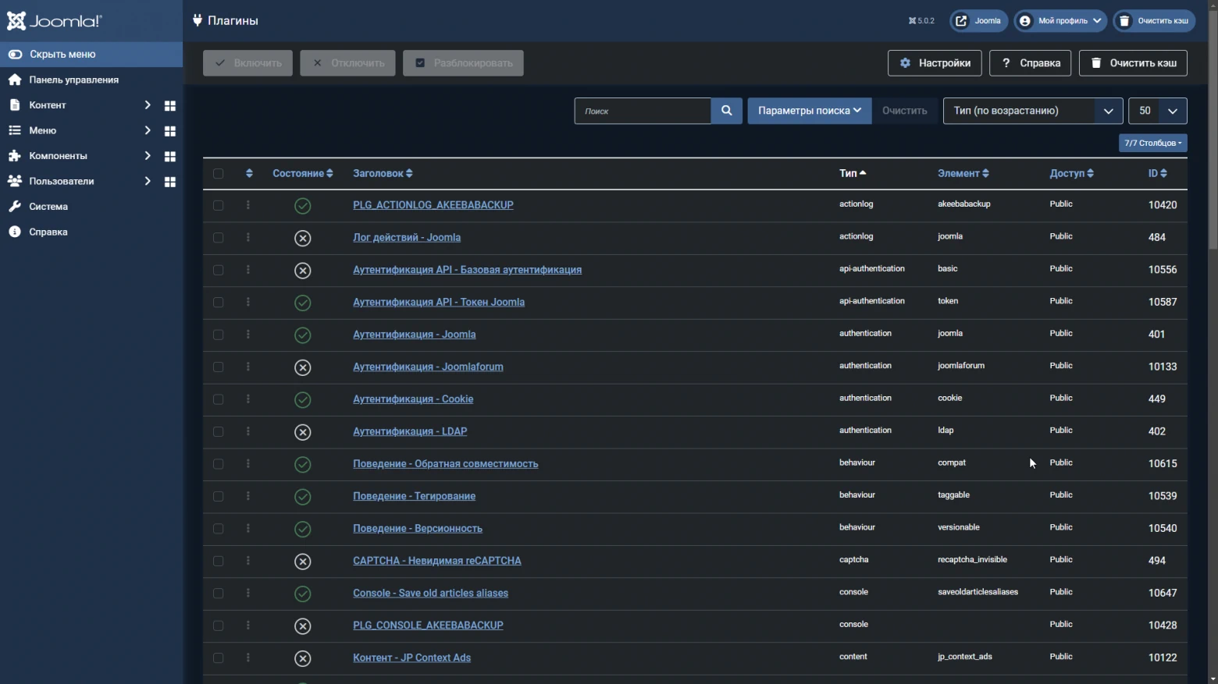The width and height of the screenshot is (1218, 684).
Task: Expand the Меню submenu arrow
Action: [147, 131]
